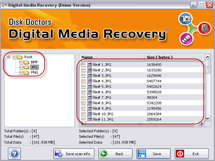Select the JPG tree label
This screenshot has width=215, height=161.
click(x=34, y=67)
